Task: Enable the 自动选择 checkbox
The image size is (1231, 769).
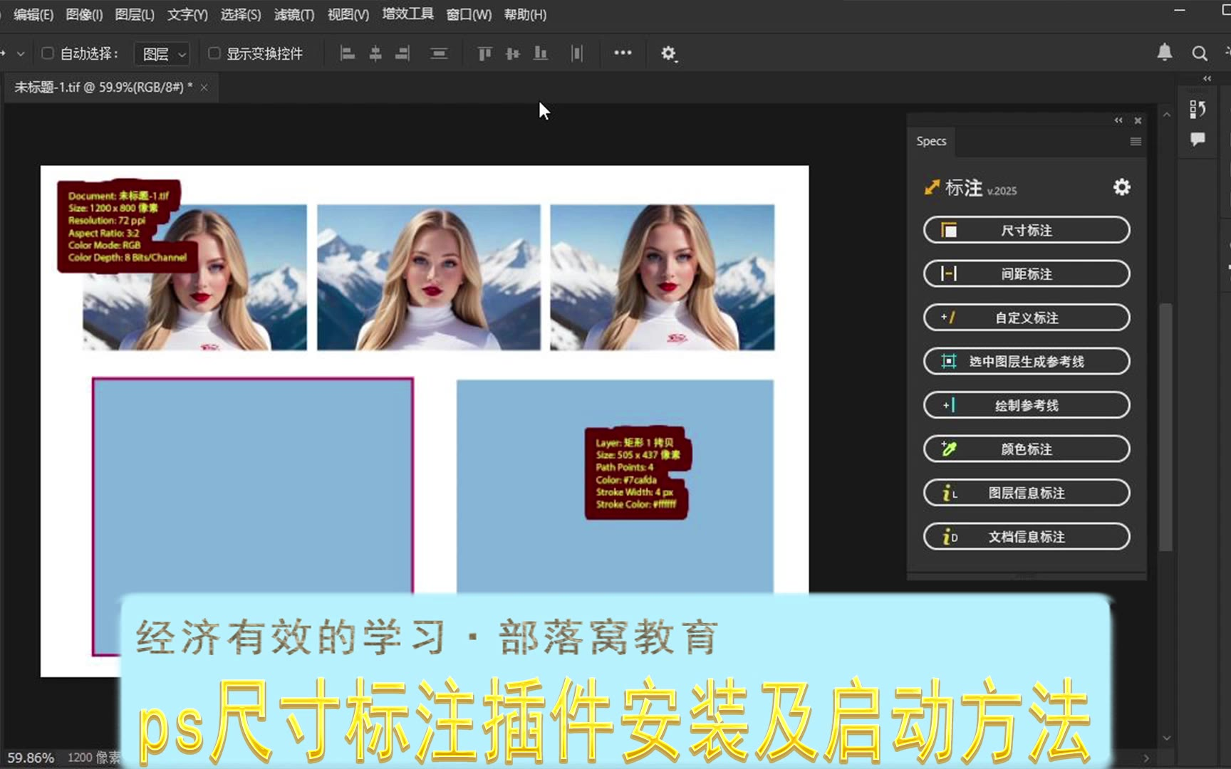Action: click(48, 53)
